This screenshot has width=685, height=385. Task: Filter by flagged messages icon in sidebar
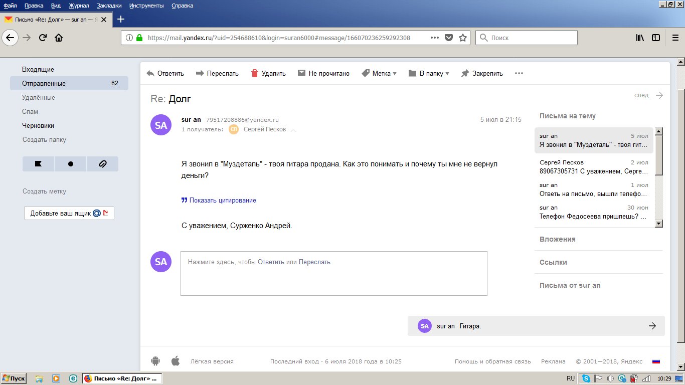tap(38, 164)
